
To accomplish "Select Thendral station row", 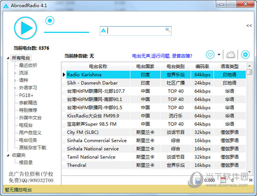I will coord(154,165).
